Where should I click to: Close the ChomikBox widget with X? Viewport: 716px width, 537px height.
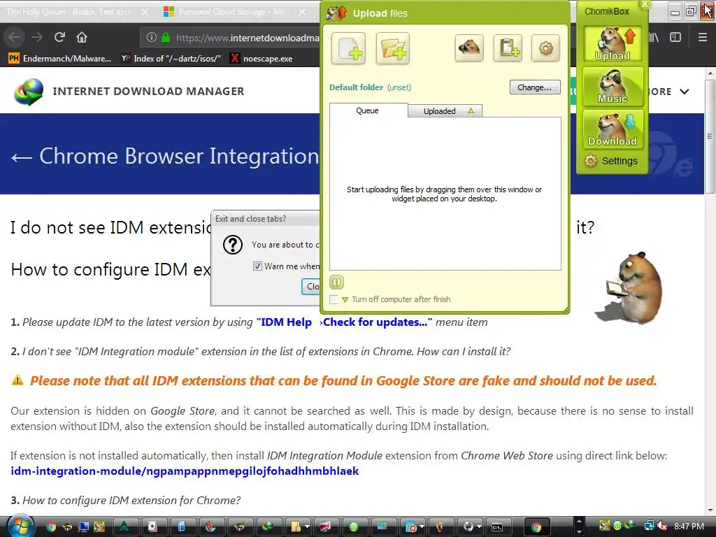644,5
